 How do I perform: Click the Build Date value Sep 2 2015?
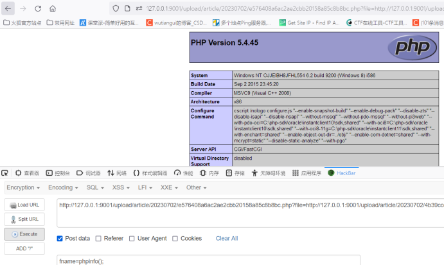point(256,84)
